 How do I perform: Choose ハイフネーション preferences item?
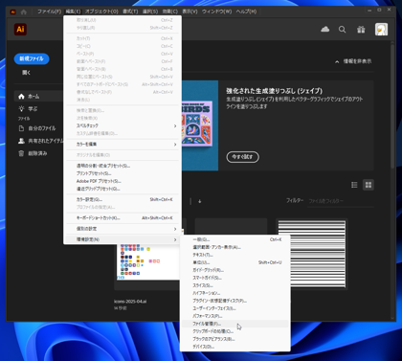235,293
